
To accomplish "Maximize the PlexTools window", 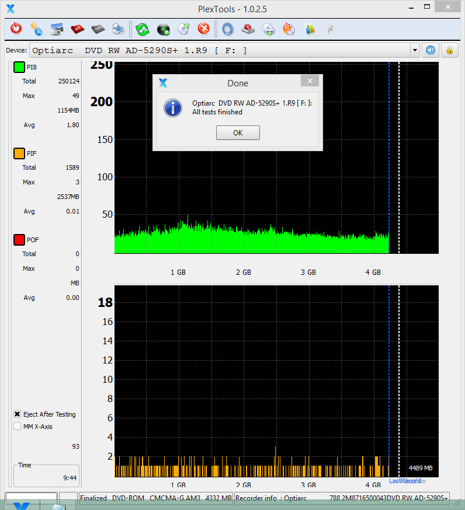I will click(427, 7).
